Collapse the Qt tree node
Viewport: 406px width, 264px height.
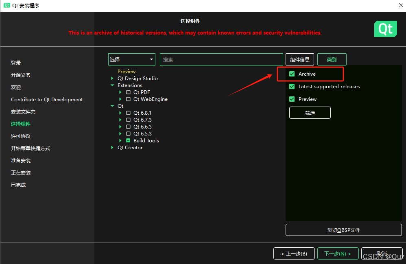pos(112,106)
